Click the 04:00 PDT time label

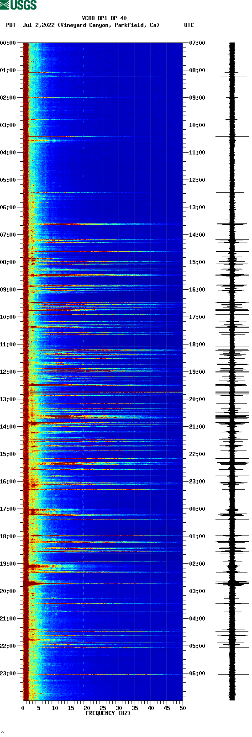pos(8,153)
